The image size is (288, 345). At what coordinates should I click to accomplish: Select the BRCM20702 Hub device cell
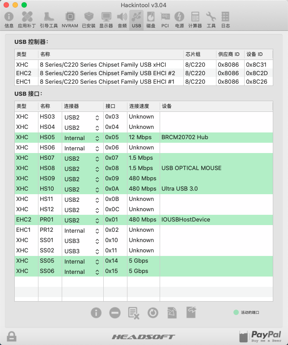pyautogui.click(x=216, y=137)
